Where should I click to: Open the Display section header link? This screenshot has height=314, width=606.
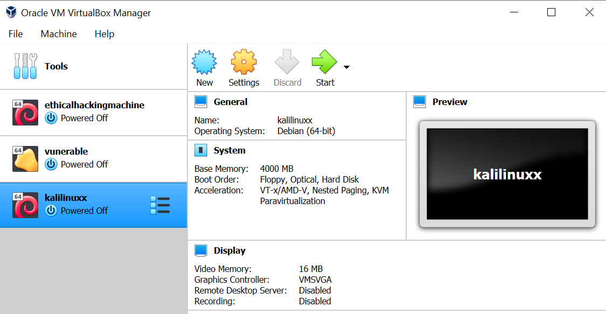pyautogui.click(x=229, y=250)
